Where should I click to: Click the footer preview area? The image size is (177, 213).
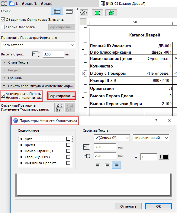click(93, 185)
